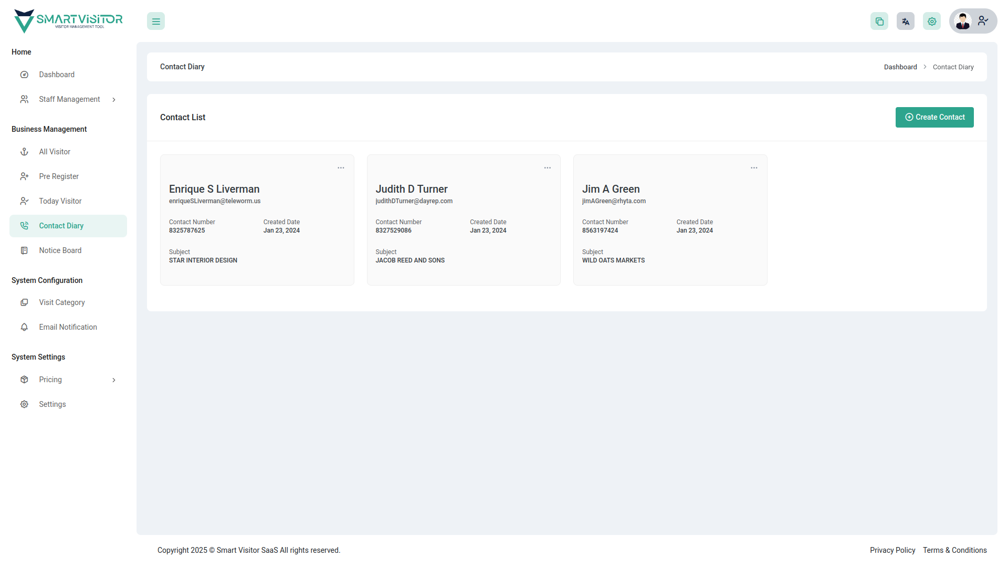Open Email Notification via the bell icon
This screenshot has width=1008, height=567.
click(24, 327)
